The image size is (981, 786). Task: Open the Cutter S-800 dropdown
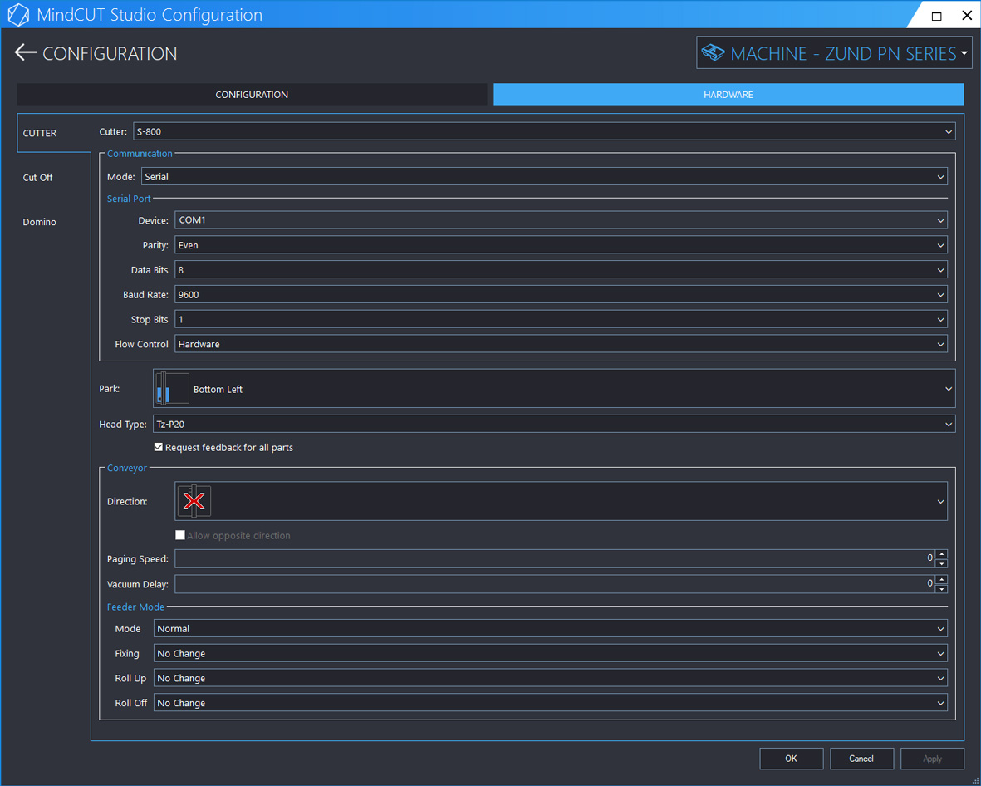pyautogui.click(x=544, y=131)
